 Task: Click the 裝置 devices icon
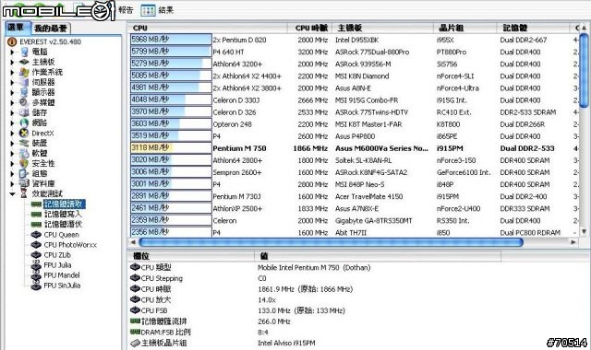tap(25, 143)
